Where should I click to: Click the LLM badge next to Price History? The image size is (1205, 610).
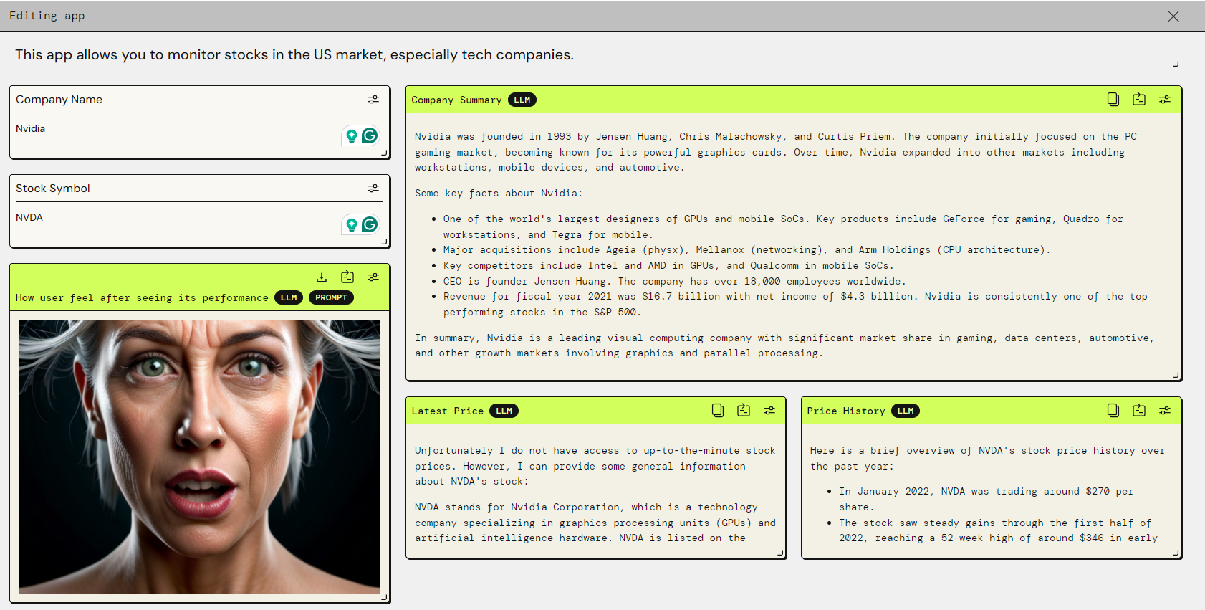(x=906, y=411)
